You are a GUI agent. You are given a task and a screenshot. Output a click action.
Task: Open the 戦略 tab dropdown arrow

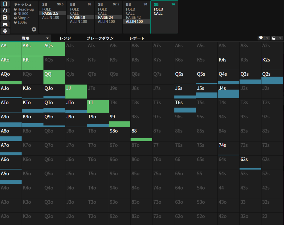click(x=47, y=38)
